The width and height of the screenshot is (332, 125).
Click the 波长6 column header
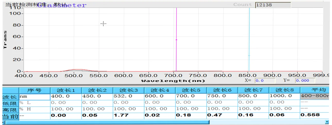(222, 90)
